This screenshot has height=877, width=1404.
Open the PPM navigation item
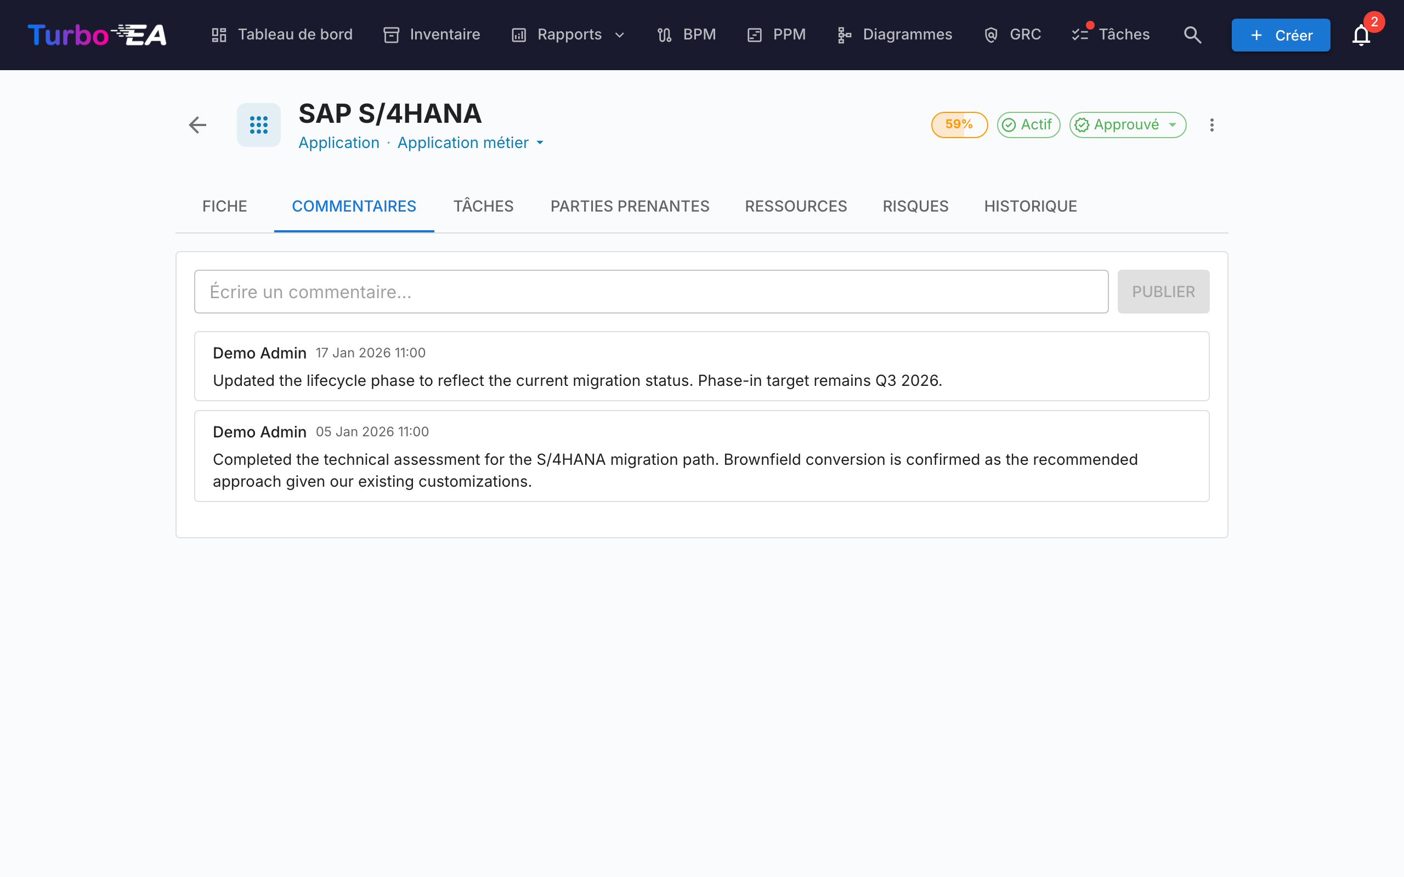(x=776, y=35)
